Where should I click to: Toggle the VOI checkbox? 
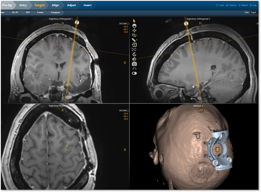[26, 13]
